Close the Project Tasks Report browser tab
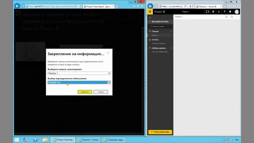Image resolution: width=254 pixels, height=143 pixels. point(113,6)
